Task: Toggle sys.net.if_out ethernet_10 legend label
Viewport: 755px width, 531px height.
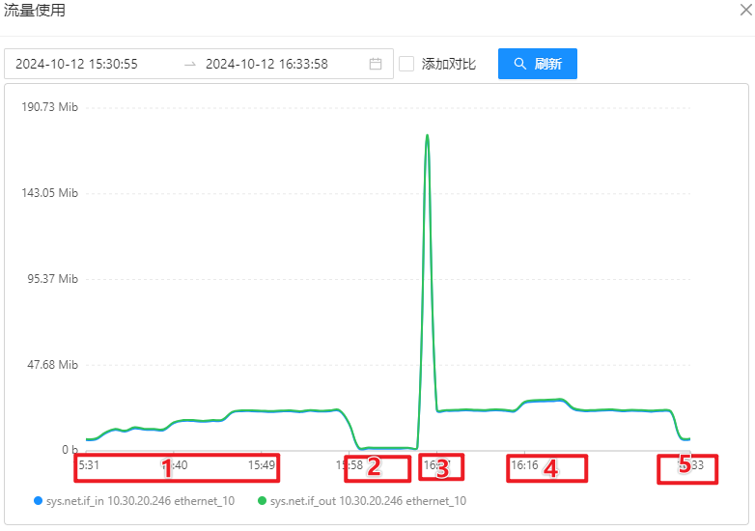Action: [368, 501]
